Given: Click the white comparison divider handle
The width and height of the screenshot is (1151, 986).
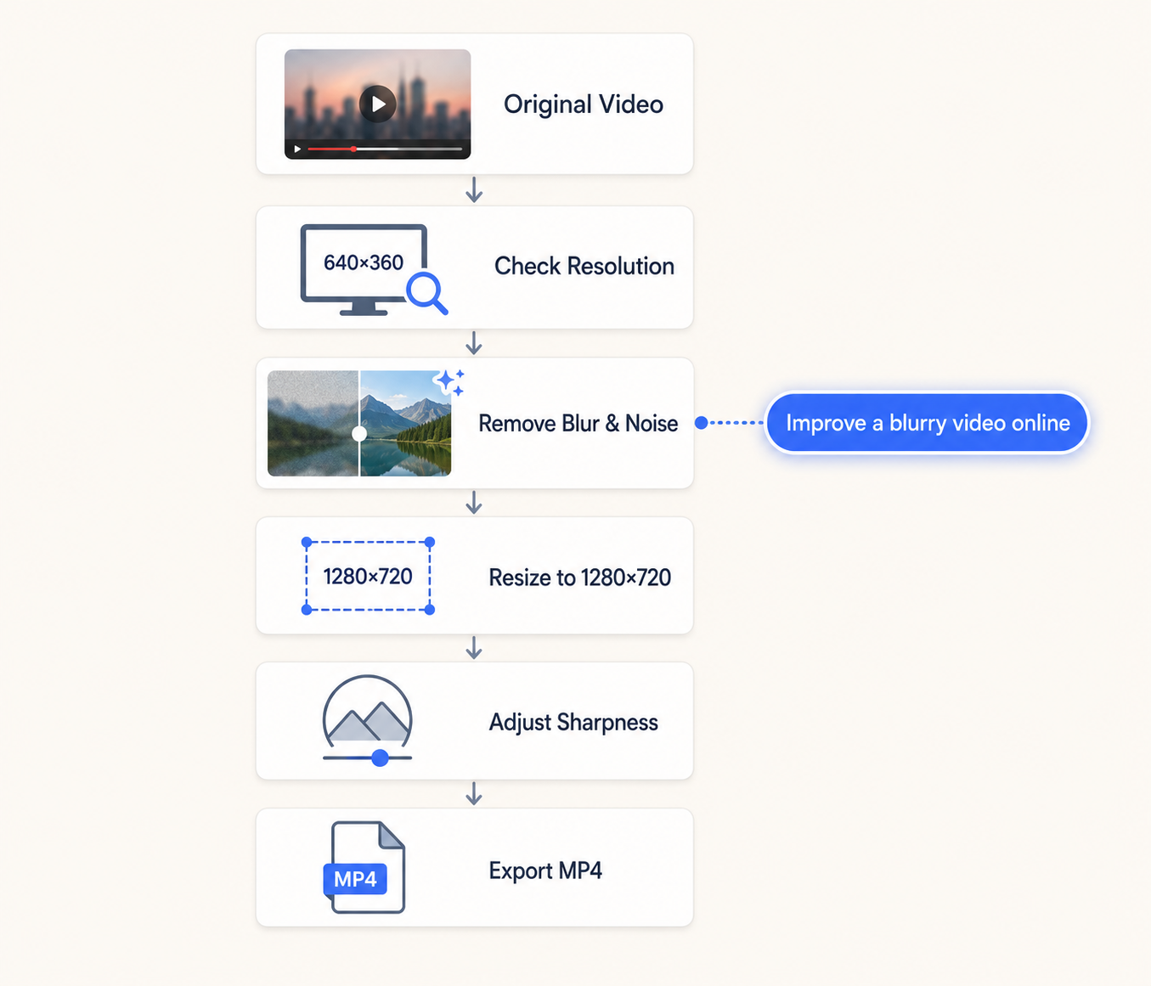Looking at the screenshot, I should (359, 434).
